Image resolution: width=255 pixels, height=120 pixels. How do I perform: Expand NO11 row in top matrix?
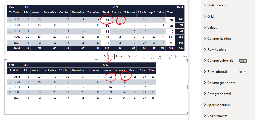(10, 37)
